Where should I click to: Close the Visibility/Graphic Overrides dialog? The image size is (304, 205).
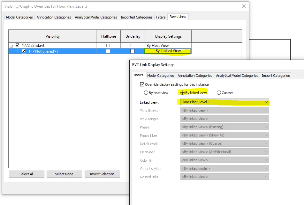244,6
